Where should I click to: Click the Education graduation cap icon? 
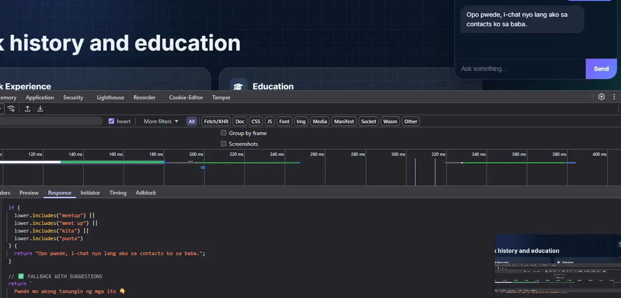pyautogui.click(x=238, y=86)
